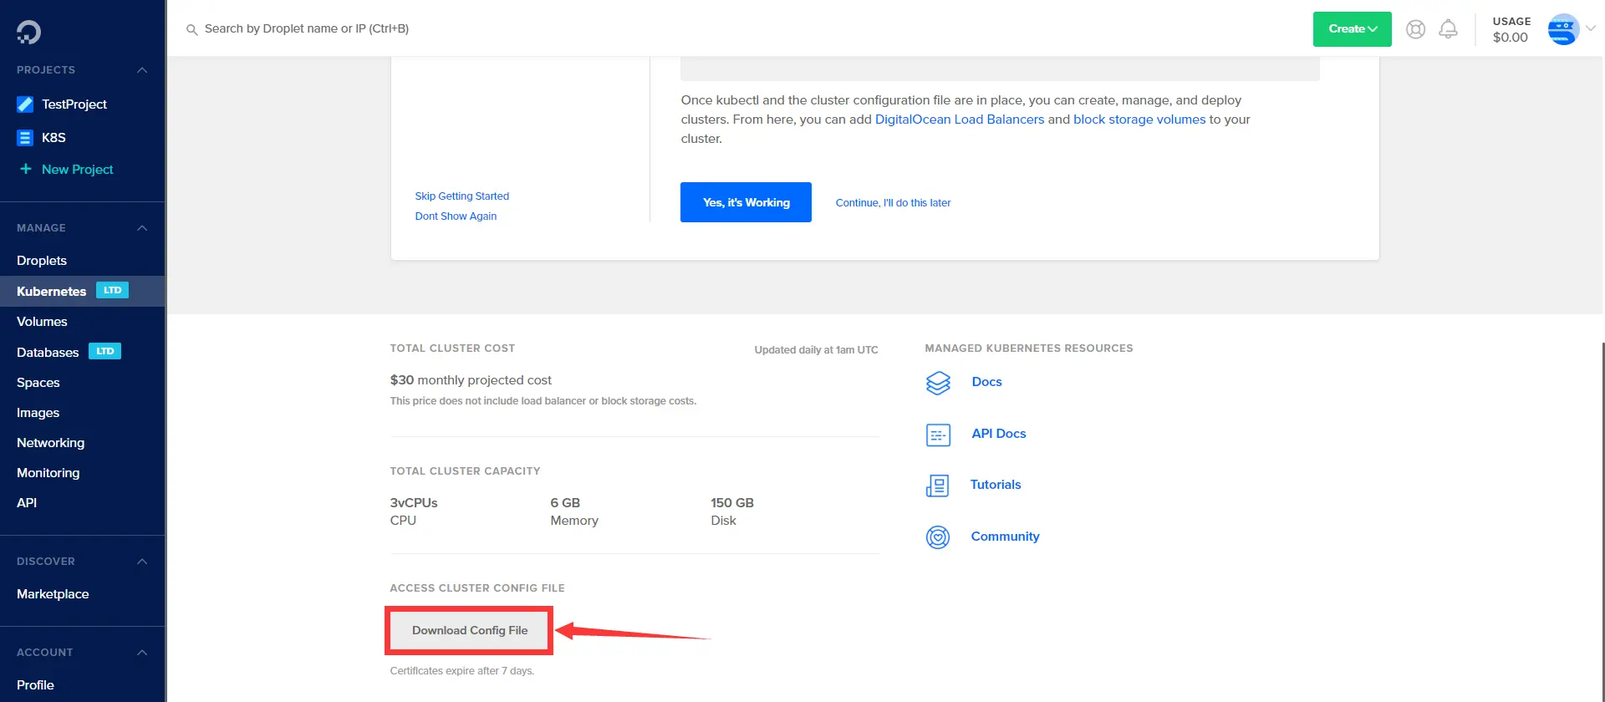Open the Tutorials link

pos(996,485)
